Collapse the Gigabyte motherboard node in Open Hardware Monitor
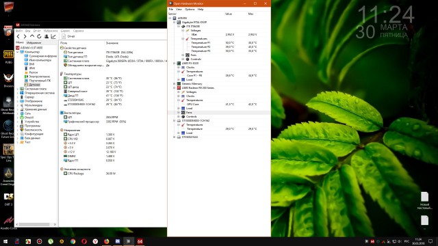438x246 pixels. 175,23
